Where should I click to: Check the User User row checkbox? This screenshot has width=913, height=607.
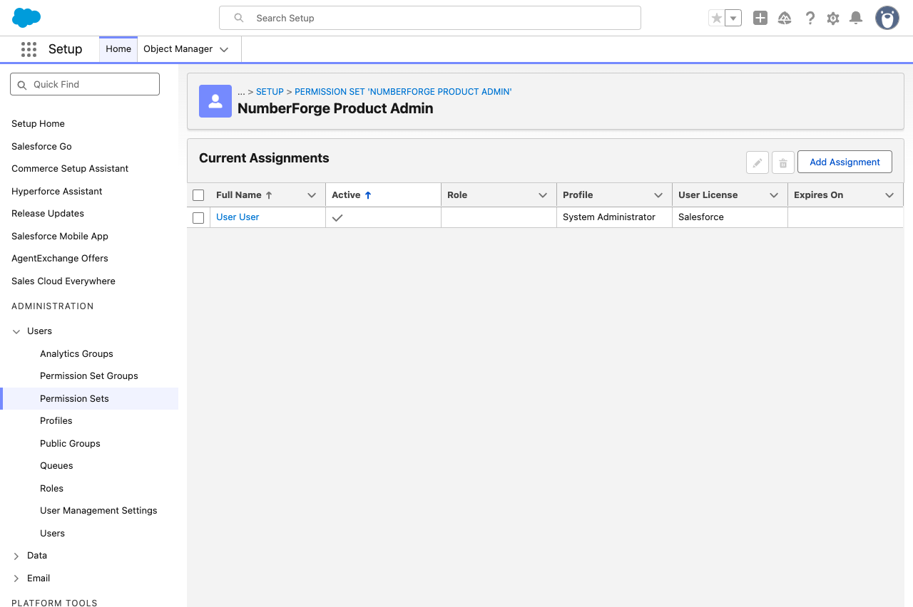point(198,218)
